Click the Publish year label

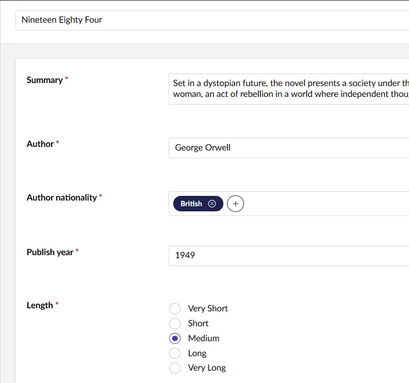(x=50, y=252)
